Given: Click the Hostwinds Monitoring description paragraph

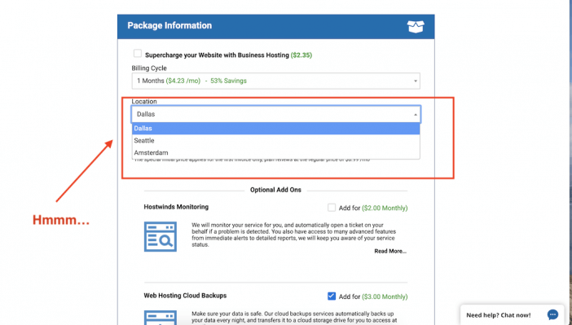Looking at the screenshot, I should [293, 235].
